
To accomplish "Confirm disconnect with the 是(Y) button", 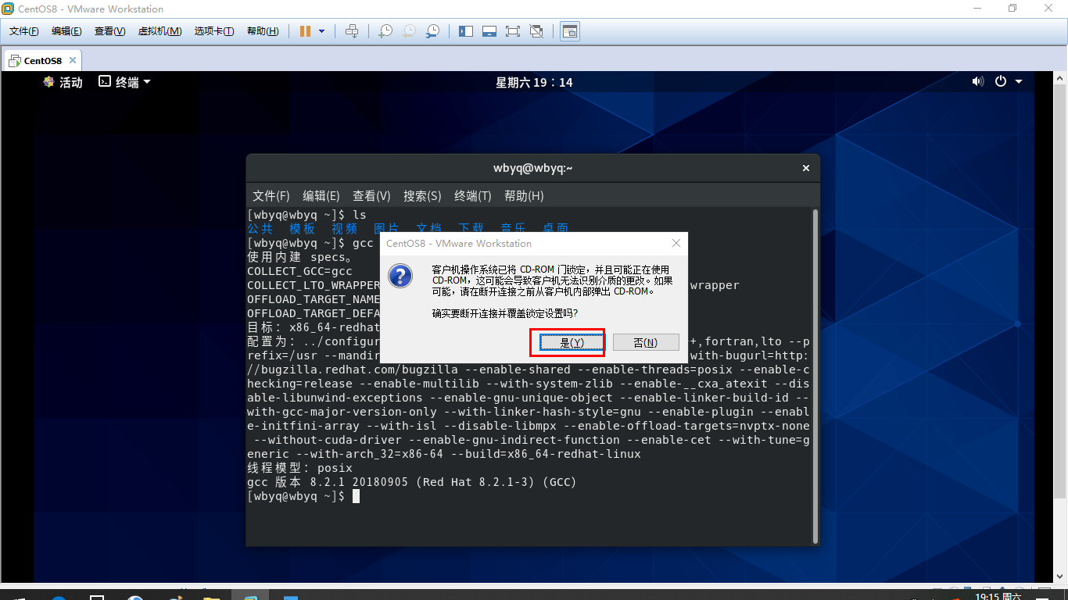I will click(572, 342).
